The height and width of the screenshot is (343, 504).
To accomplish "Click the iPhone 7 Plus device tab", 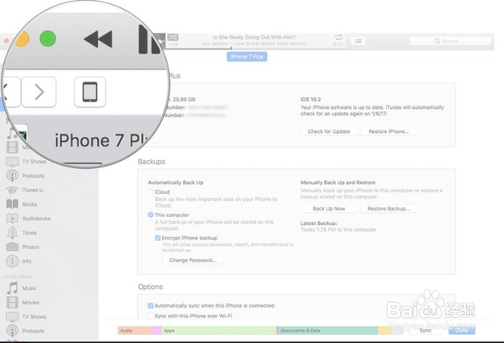I will pos(247,56).
